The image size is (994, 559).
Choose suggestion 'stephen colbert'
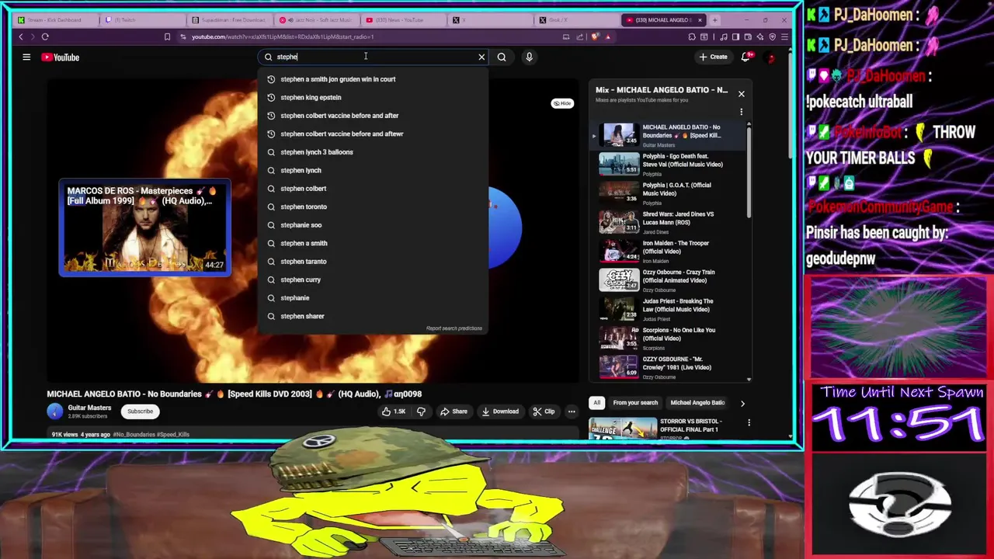373,189
